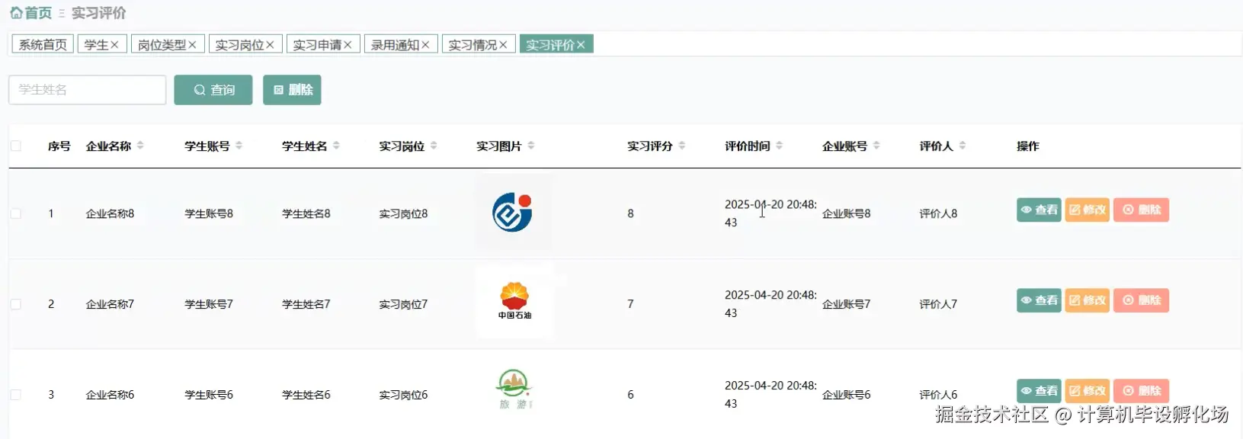Screen dimensions: 1243x439
Task: Click the green 删除 button above table
Action: tap(292, 90)
